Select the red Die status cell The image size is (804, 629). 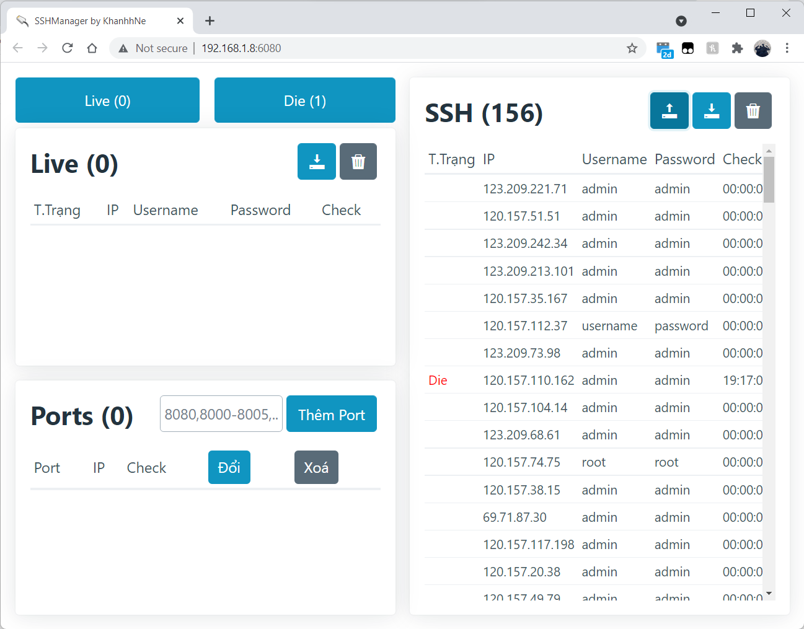(438, 380)
